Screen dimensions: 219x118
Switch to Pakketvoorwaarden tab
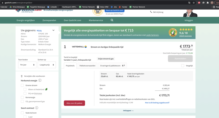pyautogui.click(x=87, y=66)
